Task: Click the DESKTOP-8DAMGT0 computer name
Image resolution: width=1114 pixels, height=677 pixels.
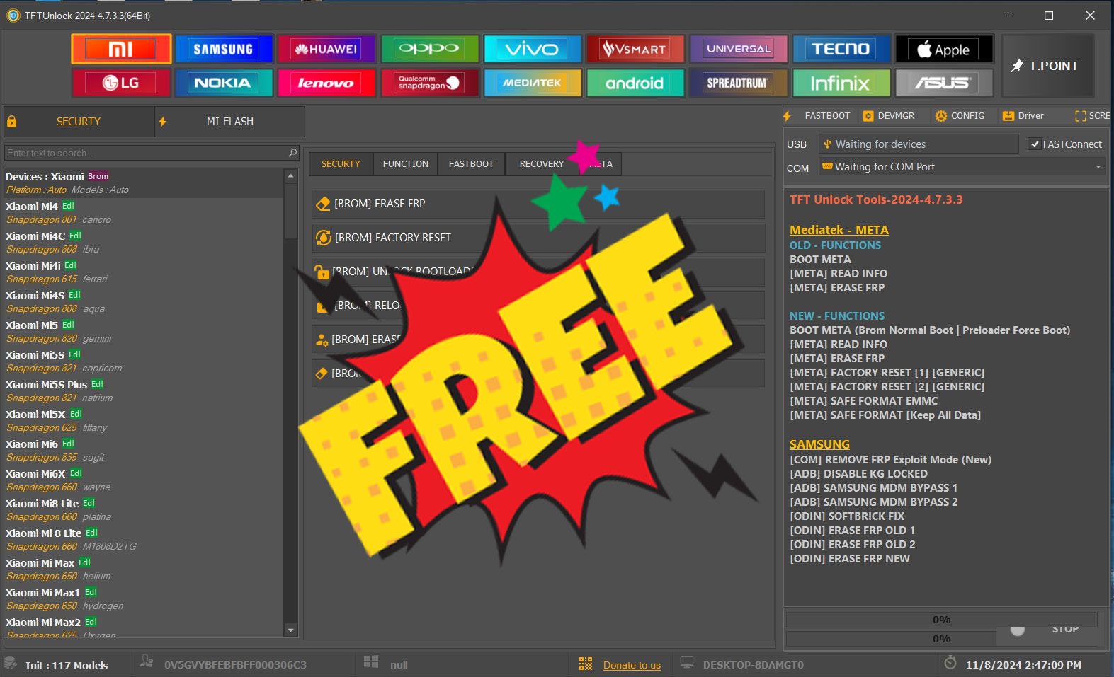Action: pyautogui.click(x=753, y=665)
